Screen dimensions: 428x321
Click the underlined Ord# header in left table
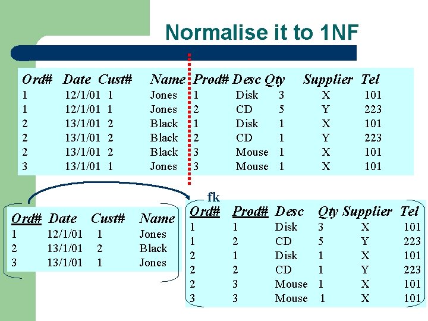coord(27,218)
